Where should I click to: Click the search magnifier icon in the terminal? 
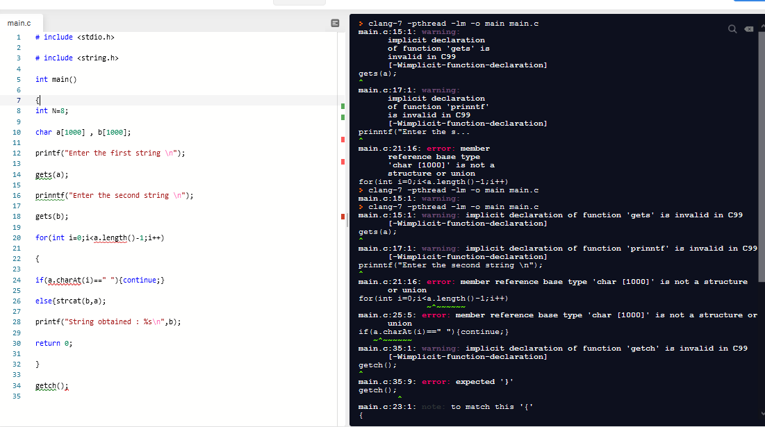732,28
